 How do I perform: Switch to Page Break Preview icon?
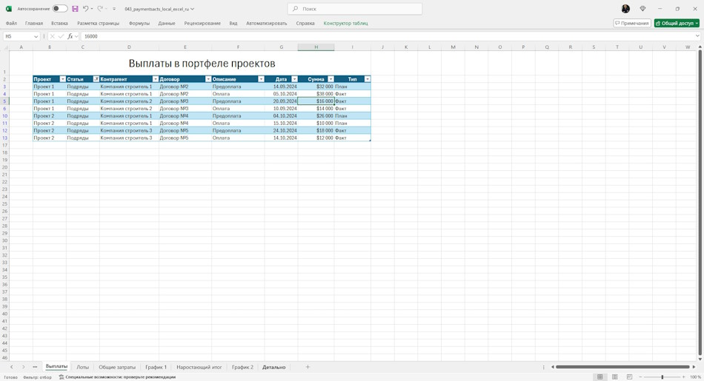(x=629, y=377)
